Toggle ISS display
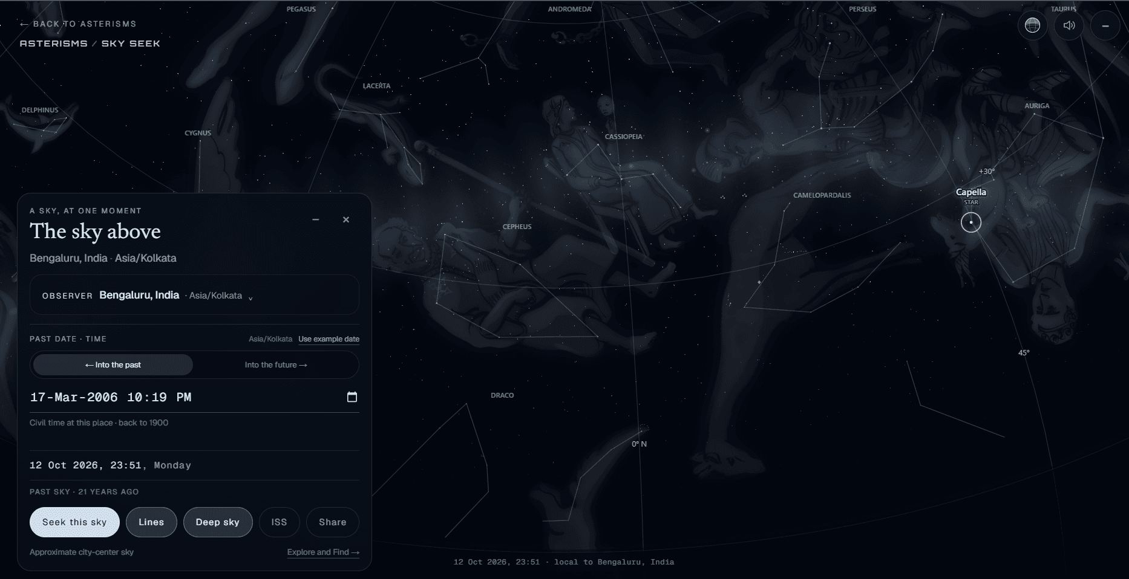The height and width of the screenshot is (579, 1129). 279,522
